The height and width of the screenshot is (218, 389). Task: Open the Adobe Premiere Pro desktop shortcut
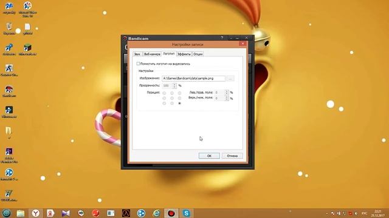(9, 155)
